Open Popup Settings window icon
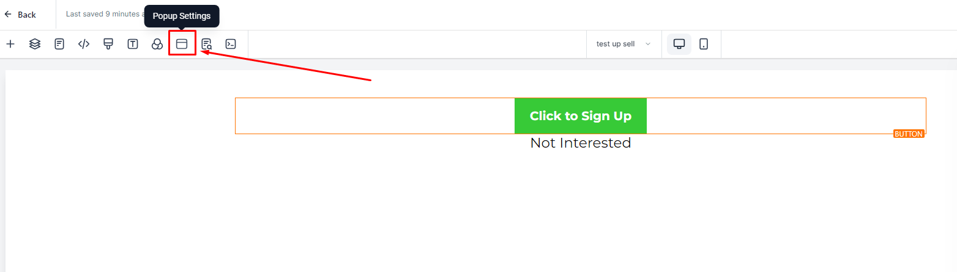The image size is (957, 272). (x=182, y=44)
